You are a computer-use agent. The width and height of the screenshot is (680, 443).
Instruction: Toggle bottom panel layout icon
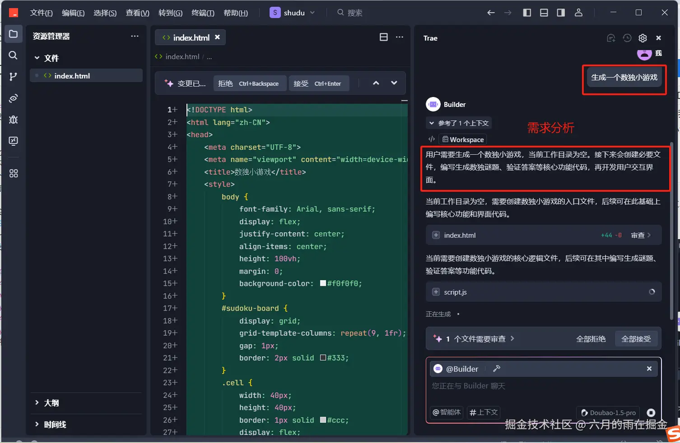(x=544, y=12)
